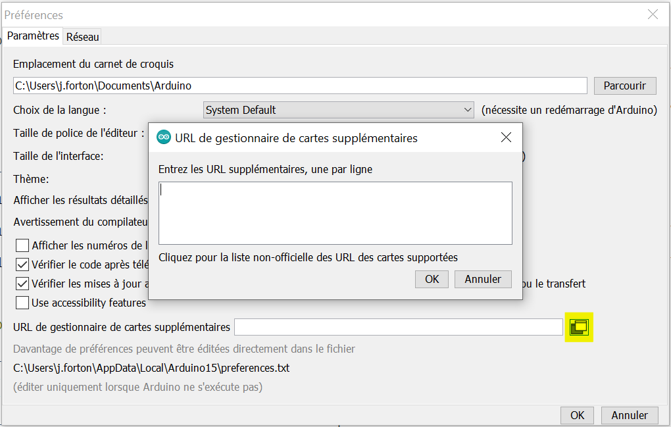
Task: Close the board manager URL dialog
Action: tap(506, 138)
